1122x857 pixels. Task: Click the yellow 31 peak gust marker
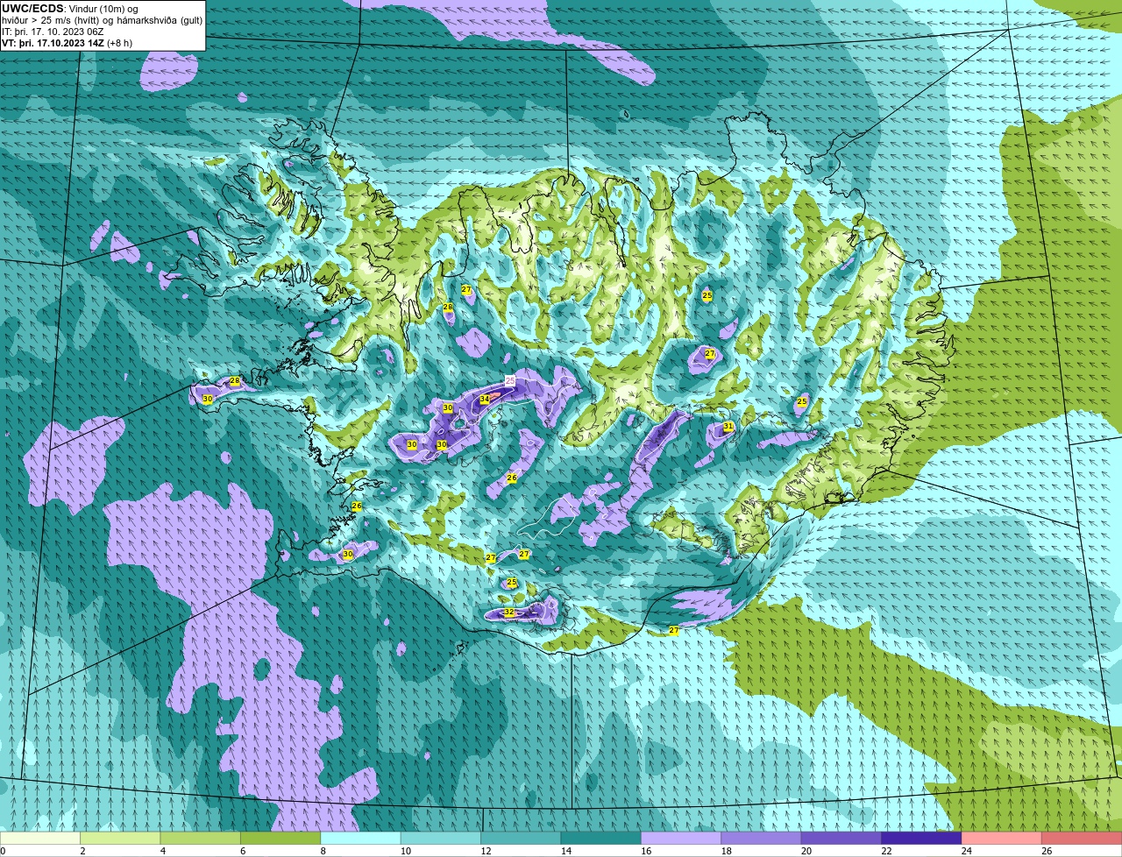[x=728, y=427]
